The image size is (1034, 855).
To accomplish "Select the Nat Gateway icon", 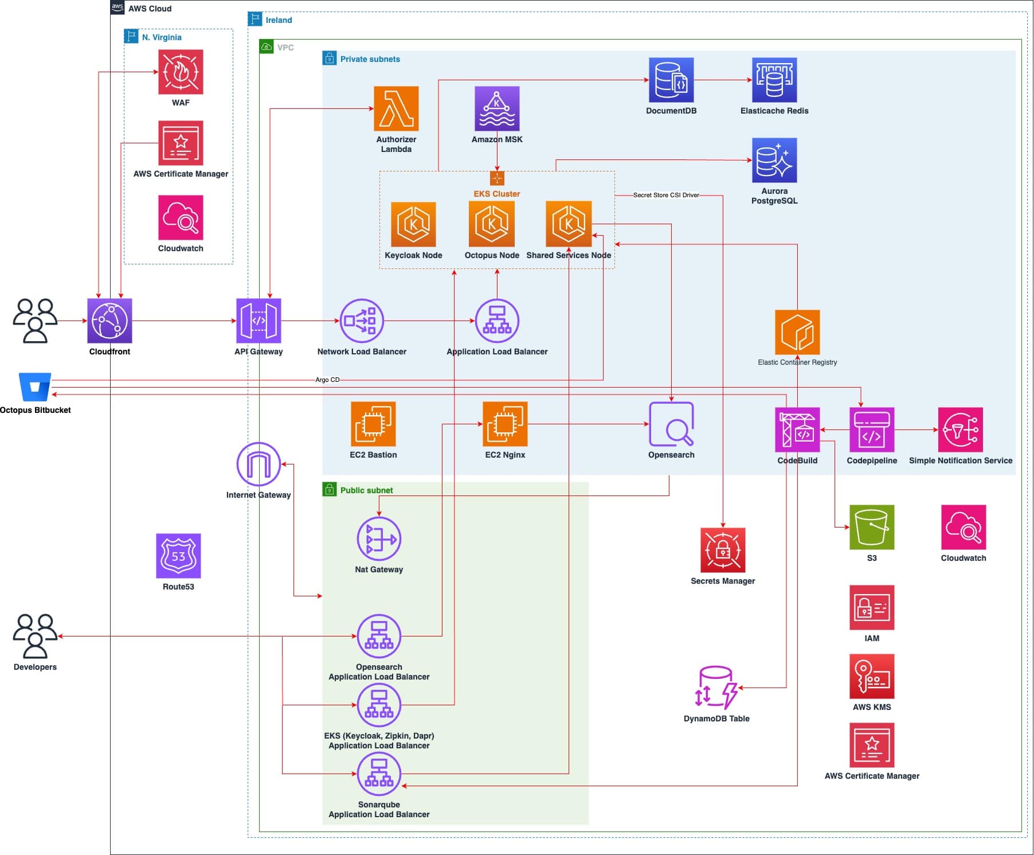I will (x=379, y=538).
